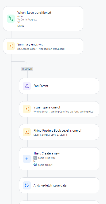
Task: Click the grey Same issue type icon
Action: 35,158
